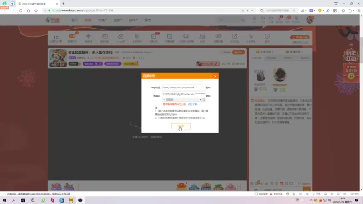Click the 开 red envelope open button

tap(351, 76)
